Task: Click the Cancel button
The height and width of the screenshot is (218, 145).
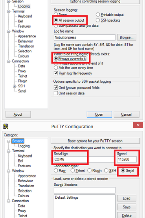Action: click(127, 114)
